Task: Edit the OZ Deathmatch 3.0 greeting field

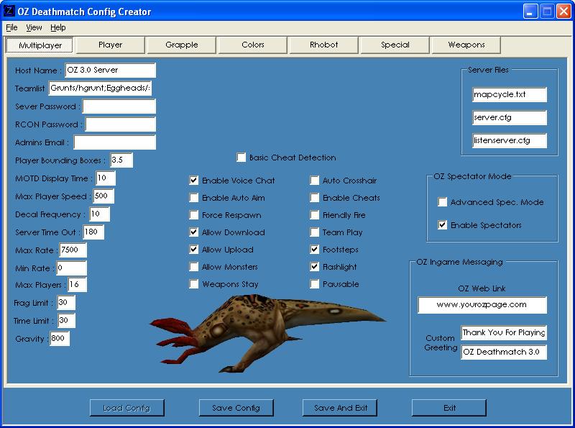Action: click(504, 352)
